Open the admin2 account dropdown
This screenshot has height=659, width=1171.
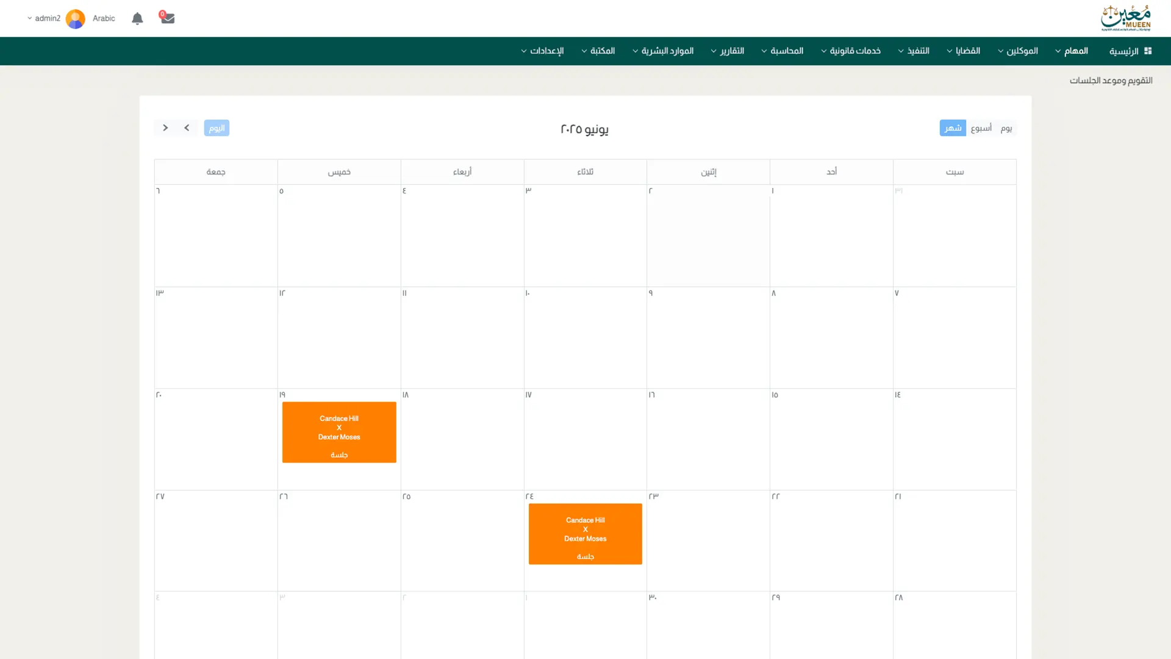click(43, 18)
